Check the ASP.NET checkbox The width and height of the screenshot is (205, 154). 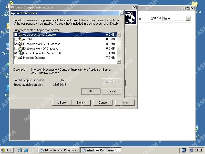click(16, 39)
